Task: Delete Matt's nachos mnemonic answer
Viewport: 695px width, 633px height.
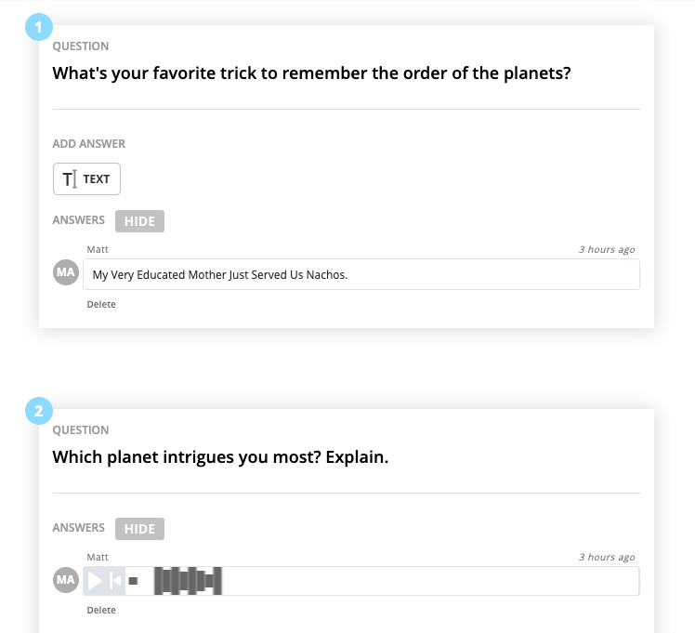Action: pos(101,305)
